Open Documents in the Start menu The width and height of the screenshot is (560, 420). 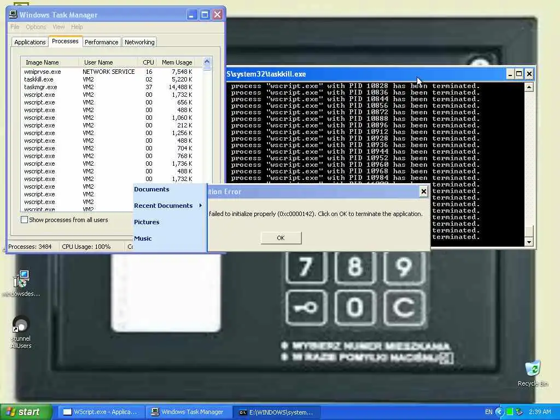[x=151, y=189]
